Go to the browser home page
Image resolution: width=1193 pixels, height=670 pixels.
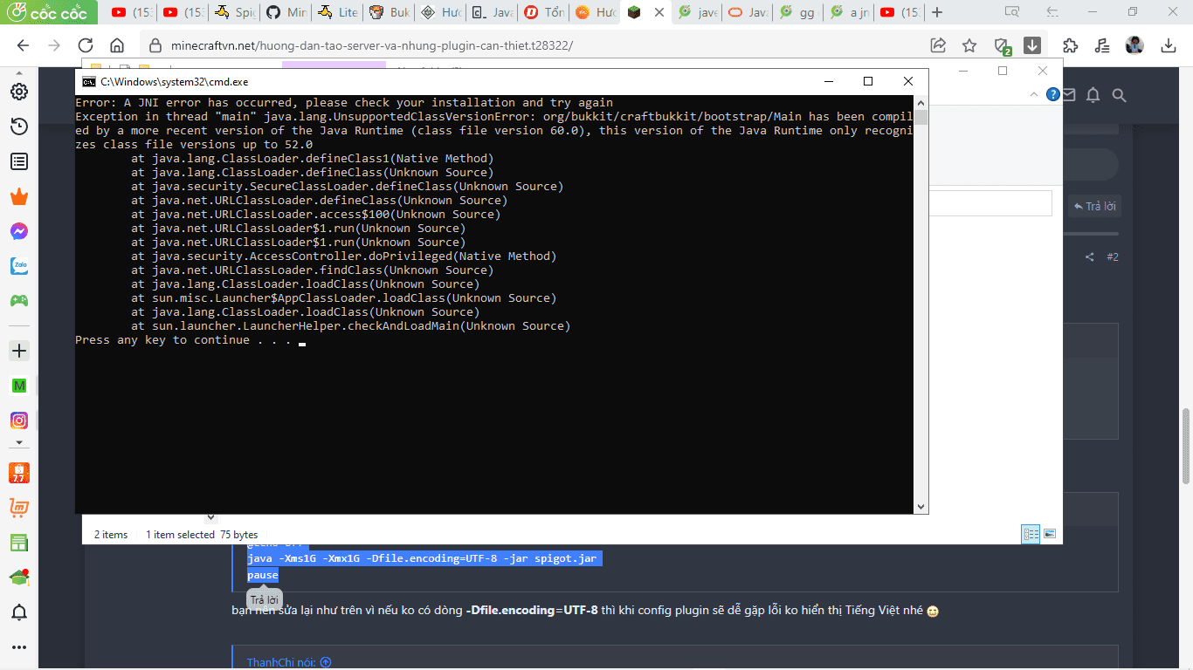pos(117,45)
